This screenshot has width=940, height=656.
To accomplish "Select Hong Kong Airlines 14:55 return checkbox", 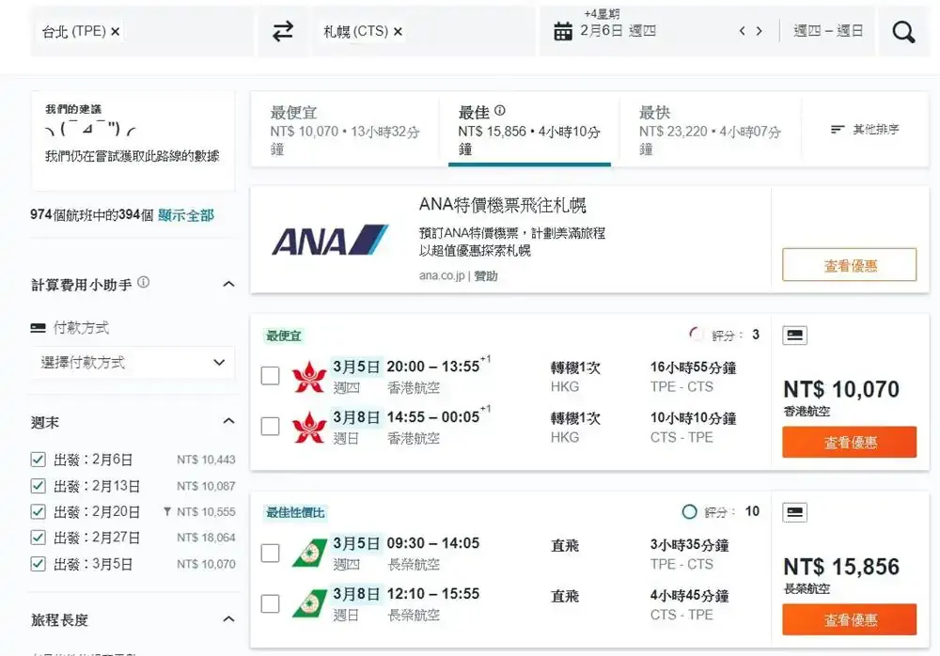I will click(x=271, y=427).
